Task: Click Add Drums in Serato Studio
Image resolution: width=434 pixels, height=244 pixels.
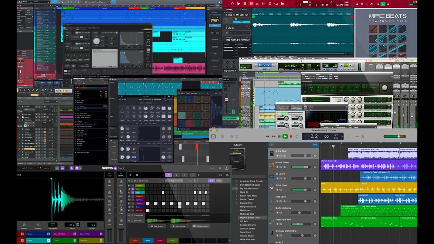Action: (x=157, y=226)
